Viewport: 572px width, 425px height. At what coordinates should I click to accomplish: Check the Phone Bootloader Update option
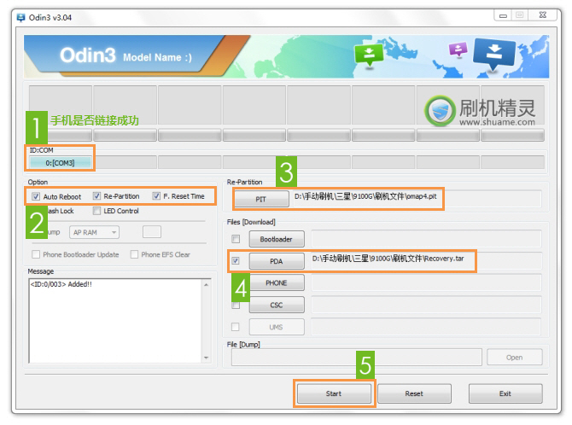coord(36,254)
